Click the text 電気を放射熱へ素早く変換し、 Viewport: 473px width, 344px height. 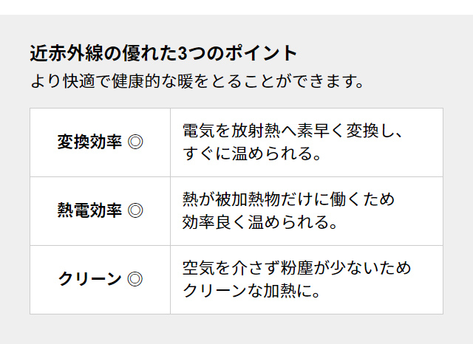pyautogui.click(x=293, y=131)
